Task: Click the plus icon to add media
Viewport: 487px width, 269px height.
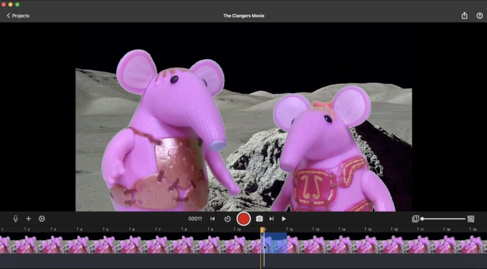Action: click(x=29, y=219)
